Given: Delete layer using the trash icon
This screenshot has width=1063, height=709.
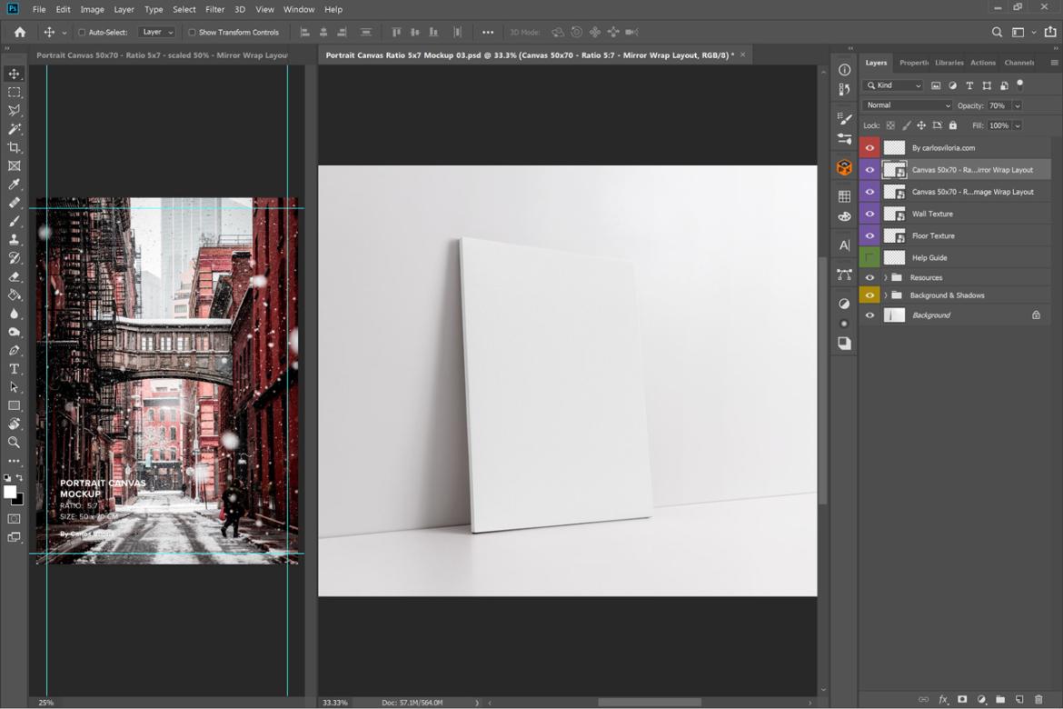Looking at the screenshot, I should pos(1038,700).
